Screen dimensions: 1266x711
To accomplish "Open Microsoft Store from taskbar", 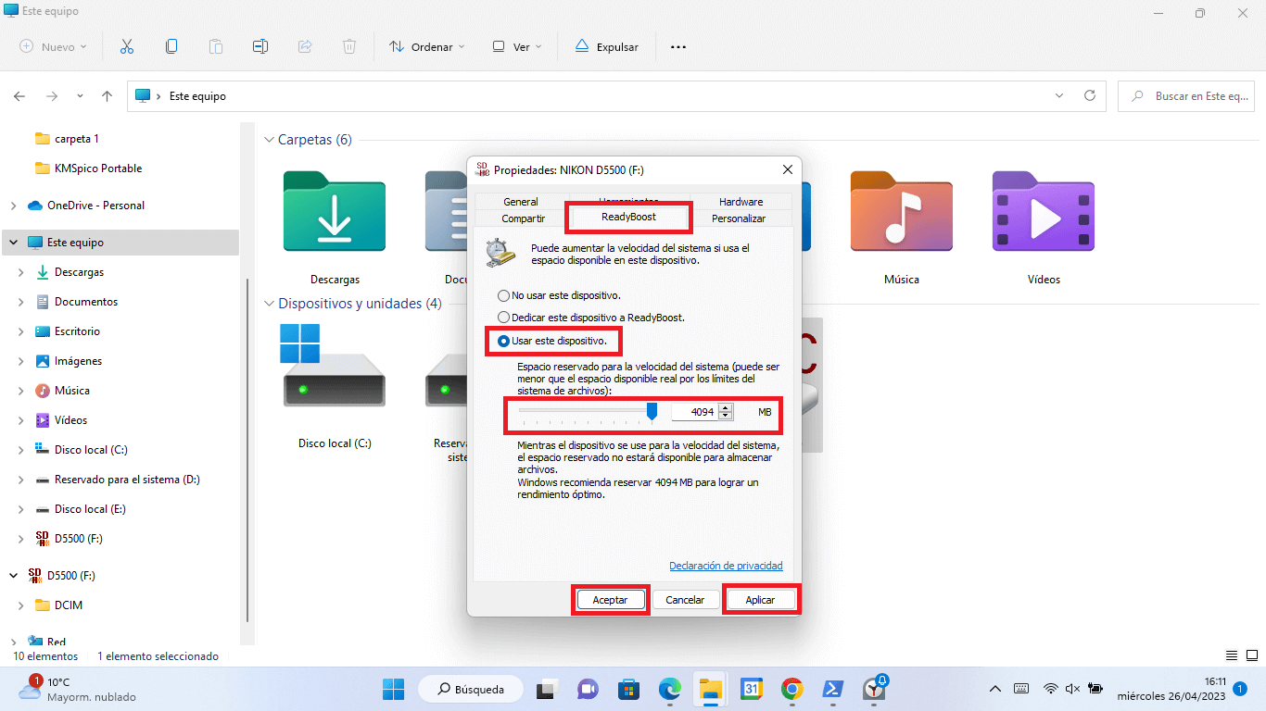I will 628,689.
